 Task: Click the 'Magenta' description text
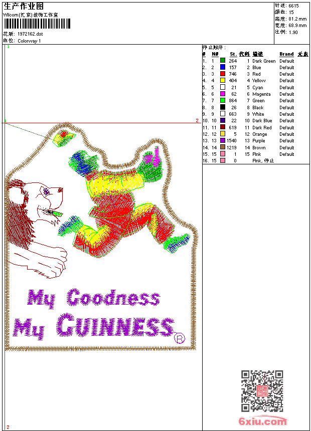point(261,94)
